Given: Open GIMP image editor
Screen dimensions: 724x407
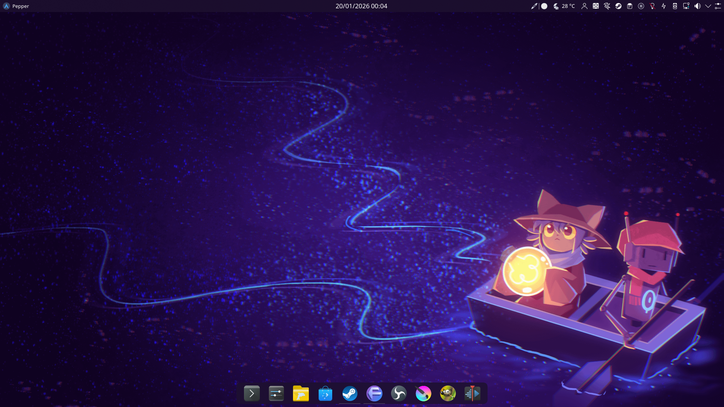Looking at the screenshot, I should pyautogui.click(x=448, y=393).
